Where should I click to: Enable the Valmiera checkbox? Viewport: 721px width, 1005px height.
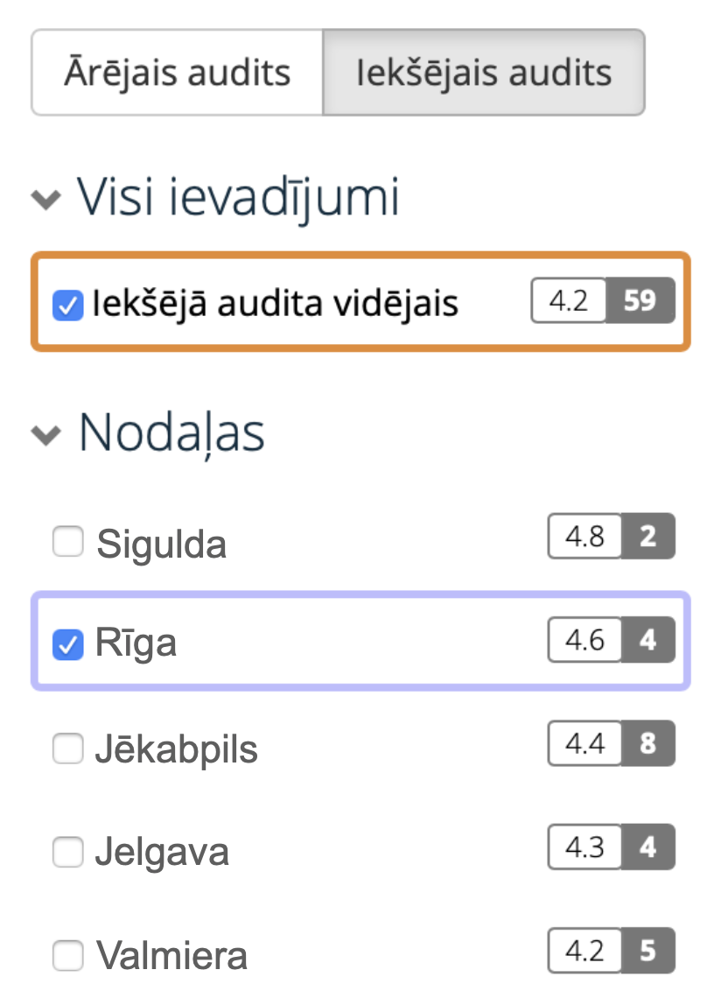pyautogui.click(x=68, y=957)
